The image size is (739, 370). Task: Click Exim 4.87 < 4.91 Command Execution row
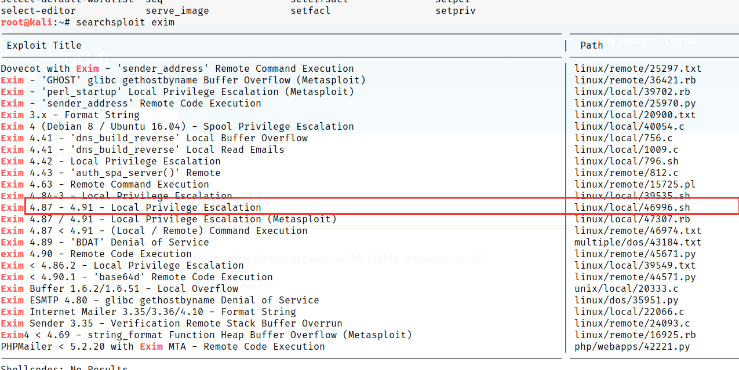tap(154, 230)
